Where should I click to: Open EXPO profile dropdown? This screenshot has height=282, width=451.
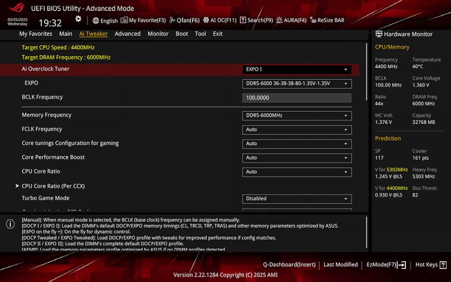coord(297,84)
